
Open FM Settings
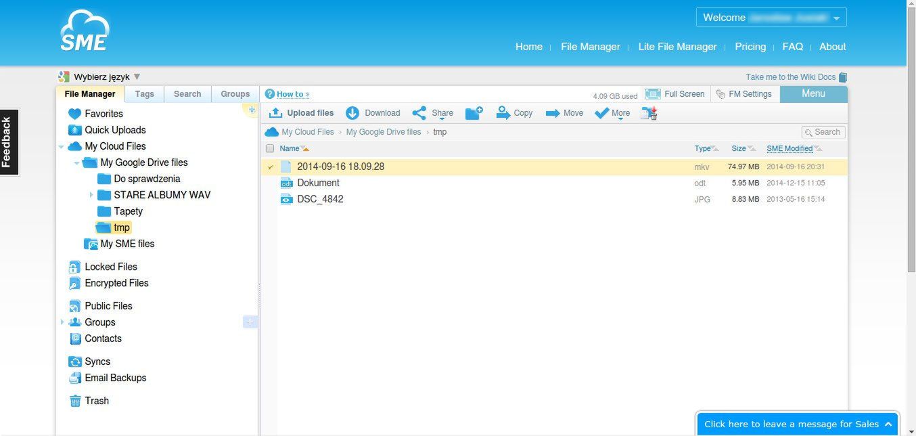(x=743, y=94)
